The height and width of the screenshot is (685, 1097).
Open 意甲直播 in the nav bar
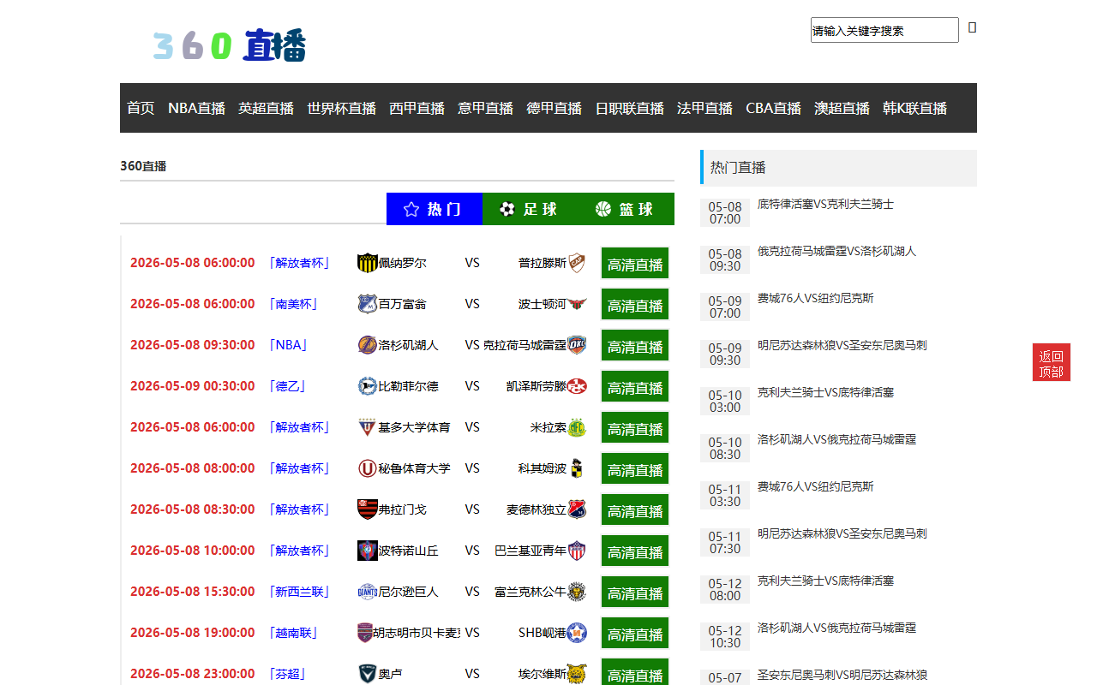pos(485,108)
